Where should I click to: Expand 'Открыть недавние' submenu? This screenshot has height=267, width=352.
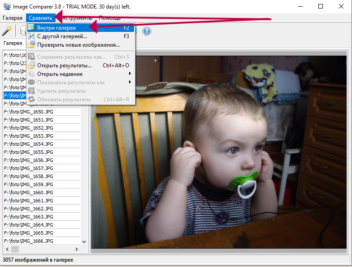coord(60,74)
